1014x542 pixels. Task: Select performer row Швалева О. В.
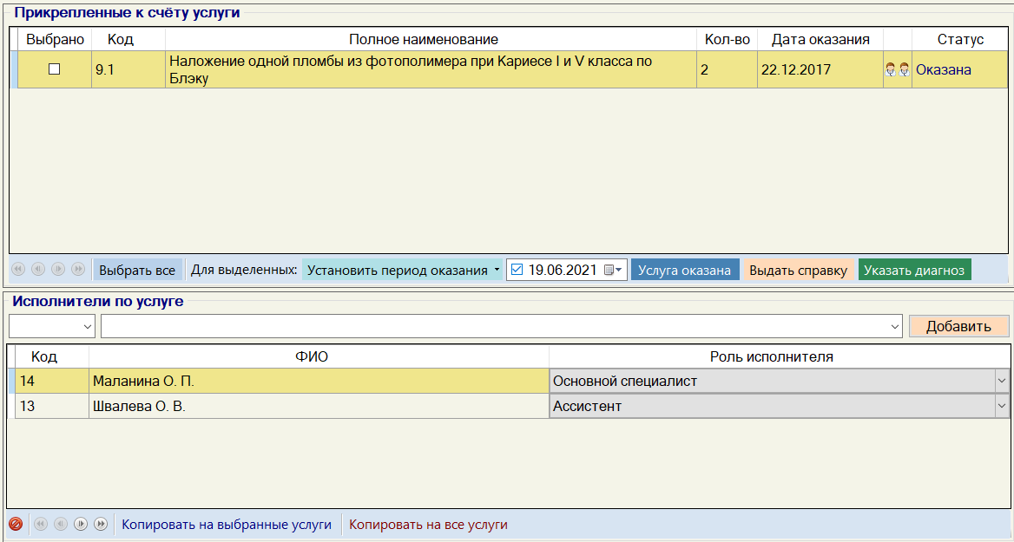(x=319, y=406)
